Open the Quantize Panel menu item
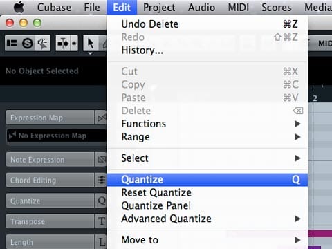Viewport: 332px width, 249px height. coord(207,205)
